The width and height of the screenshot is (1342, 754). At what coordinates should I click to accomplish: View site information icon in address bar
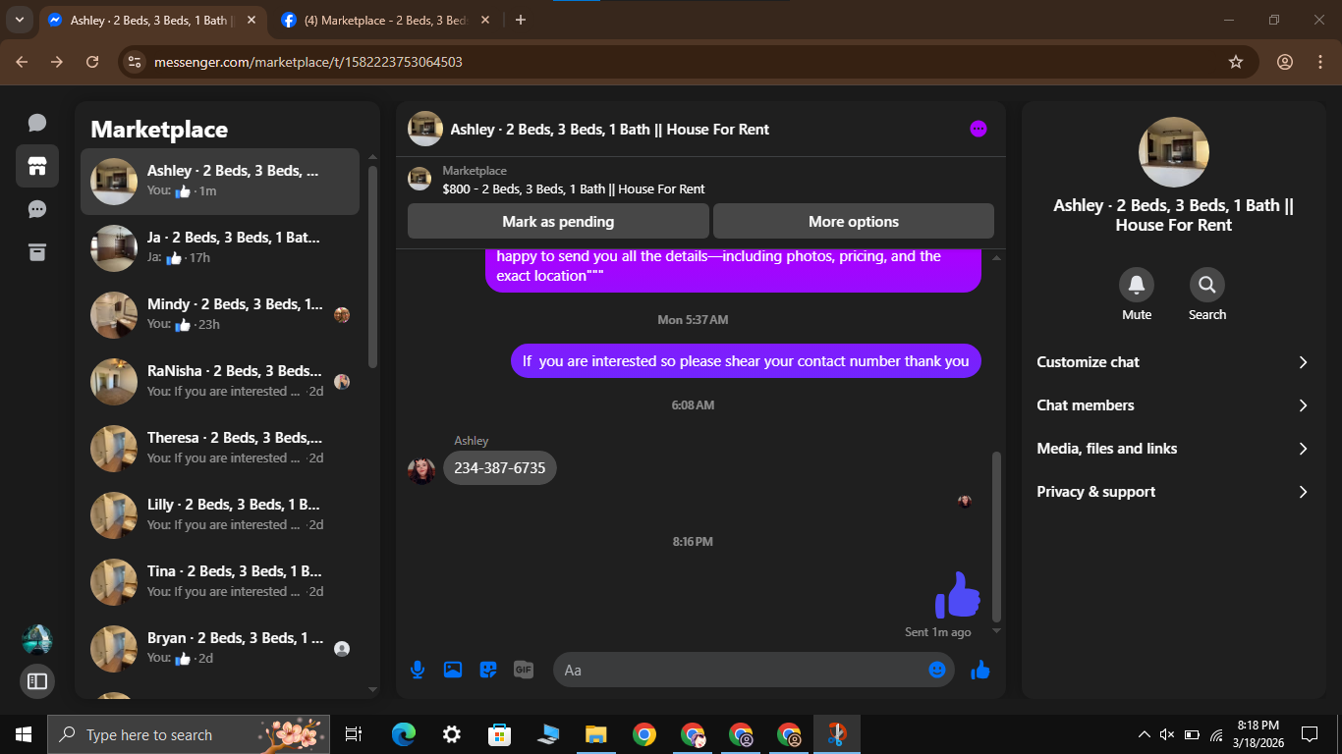136,62
